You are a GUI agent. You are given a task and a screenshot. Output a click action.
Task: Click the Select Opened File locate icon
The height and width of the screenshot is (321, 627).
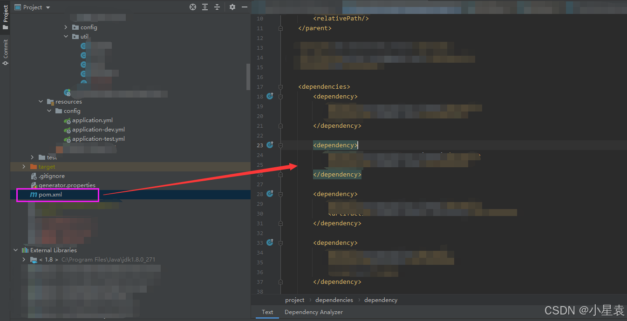pyautogui.click(x=193, y=7)
